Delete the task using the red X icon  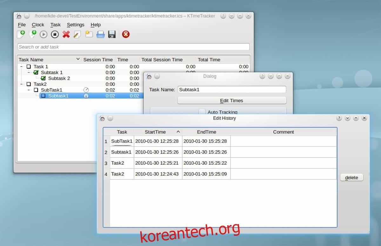point(66,34)
